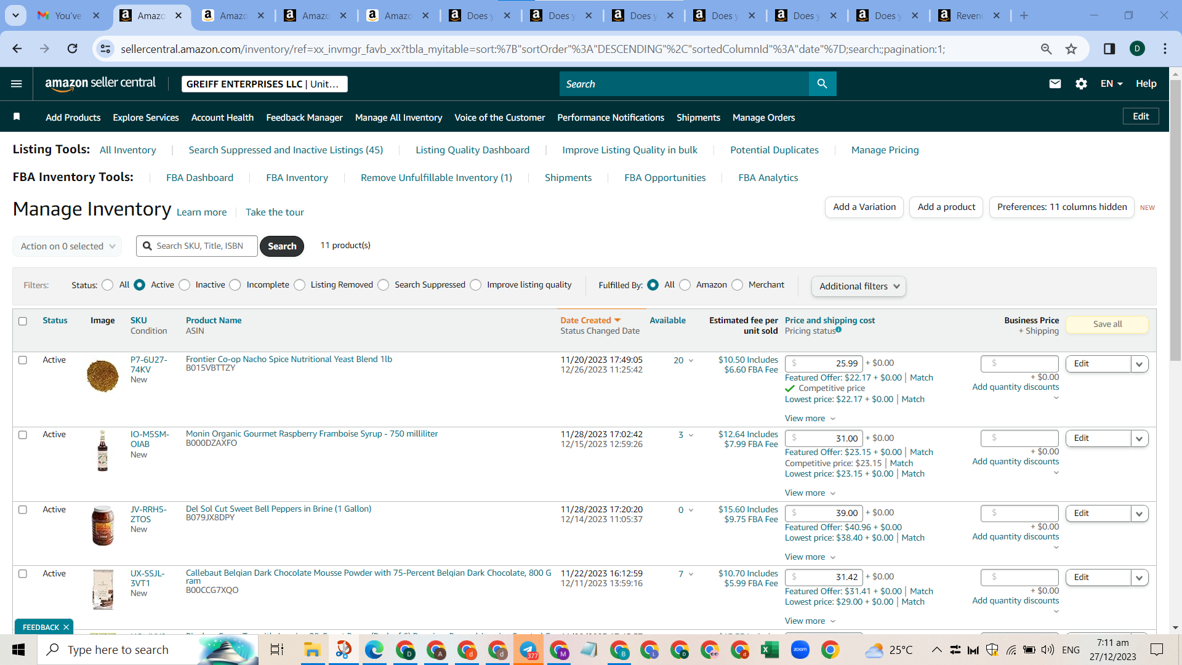1182x665 pixels.
Task: Open the hamburger navigation menu
Action: (x=17, y=84)
